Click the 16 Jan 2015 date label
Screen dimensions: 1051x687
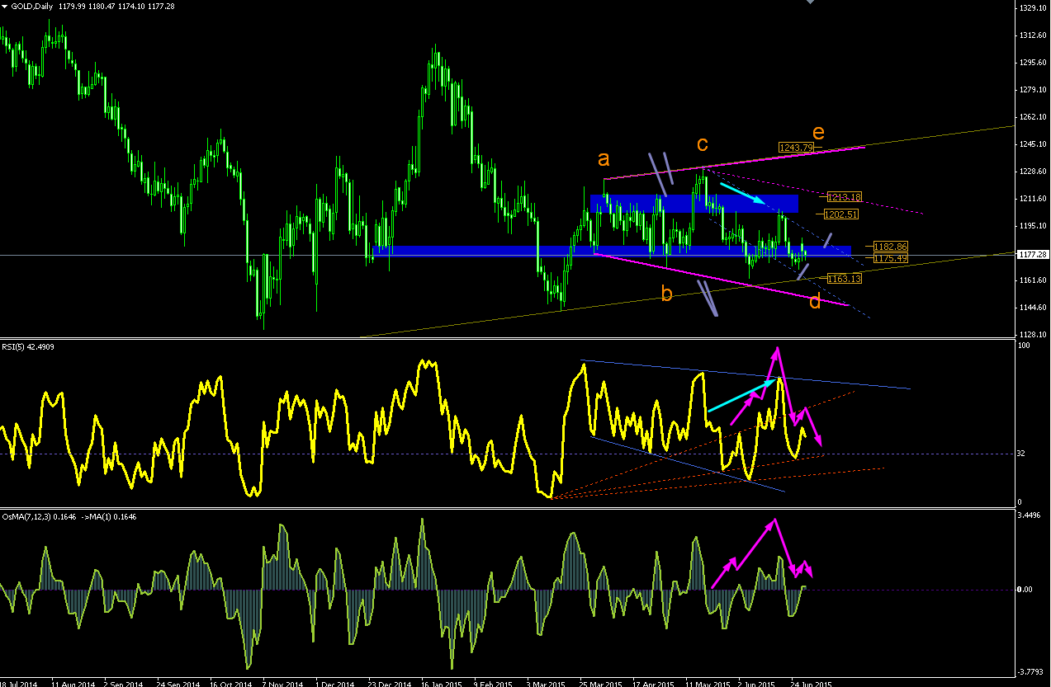pyautogui.click(x=441, y=683)
